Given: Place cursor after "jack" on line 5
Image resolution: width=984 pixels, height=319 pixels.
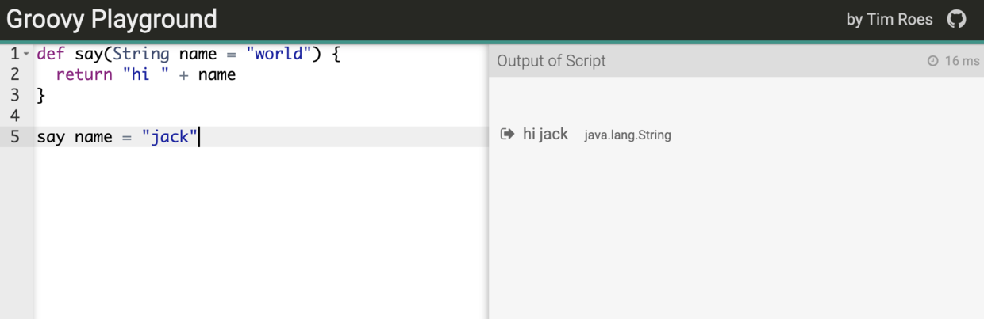Looking at the screenshot, I should pyautogui.click(x=198, y=137).
